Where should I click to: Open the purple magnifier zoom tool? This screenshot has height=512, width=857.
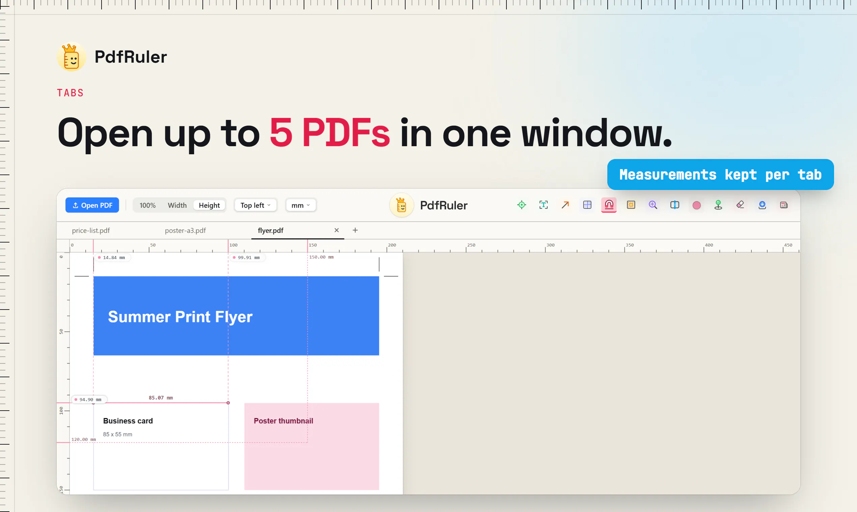(x=653, y=205)
